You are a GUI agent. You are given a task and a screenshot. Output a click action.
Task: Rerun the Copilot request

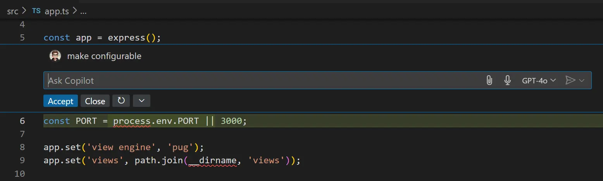[121, 101]
